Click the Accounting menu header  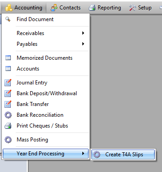[24, 8]
